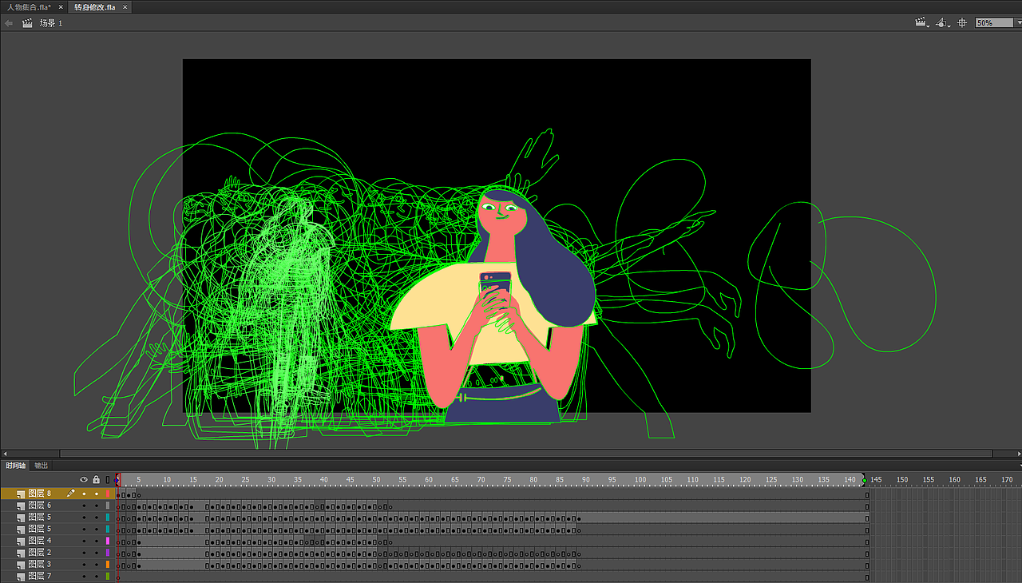Select the 图层 7 layer name

[40, 576]
